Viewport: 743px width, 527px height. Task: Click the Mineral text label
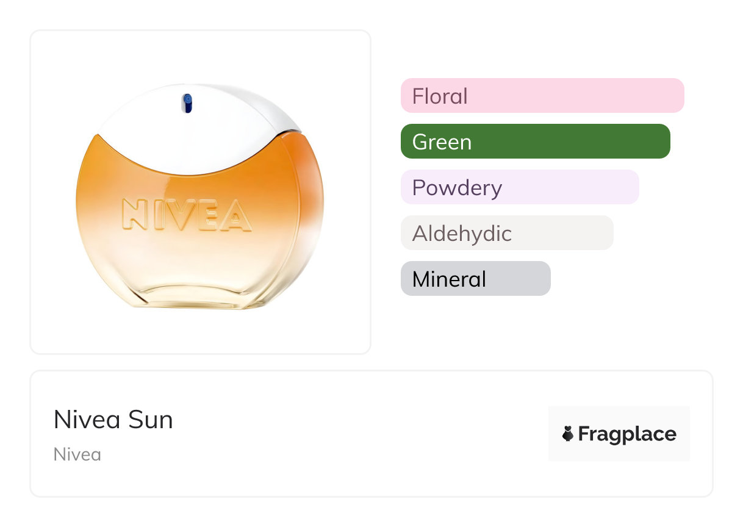tap(449, 279)
